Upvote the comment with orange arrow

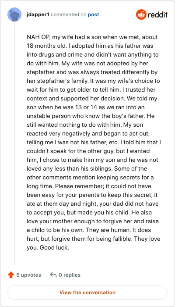click(11, 275)
